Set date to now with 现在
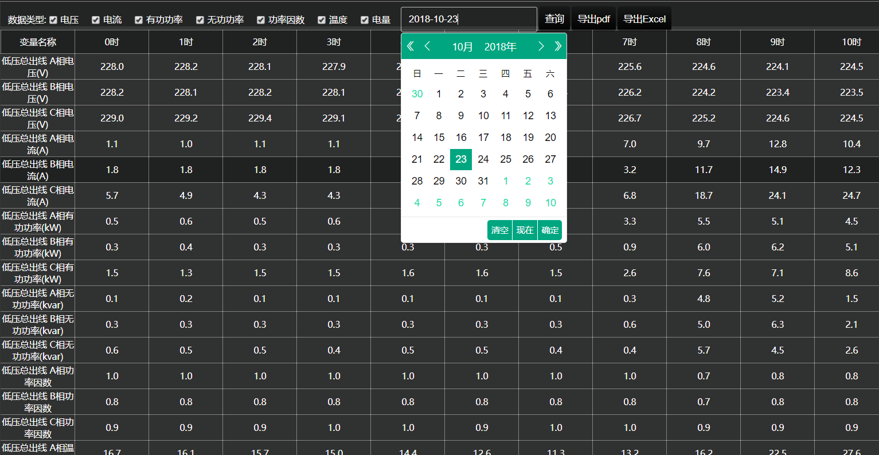Image resolution: width=879 pixels, height=455 pixels. (525, 230)
